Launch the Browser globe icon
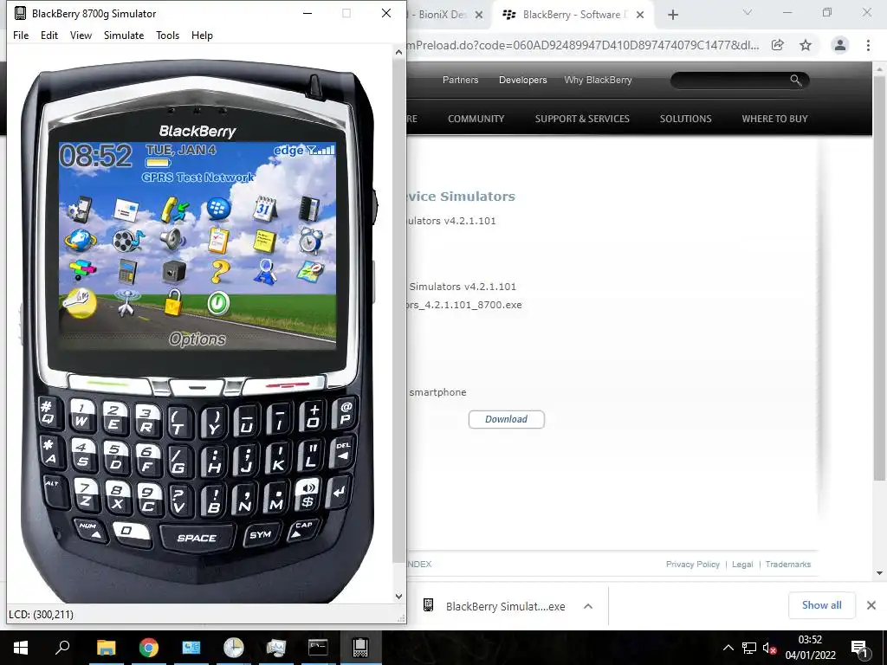Image resolution: width=887 pixels, height=665 pixels. pyautogui.click(x=81, y=241)
